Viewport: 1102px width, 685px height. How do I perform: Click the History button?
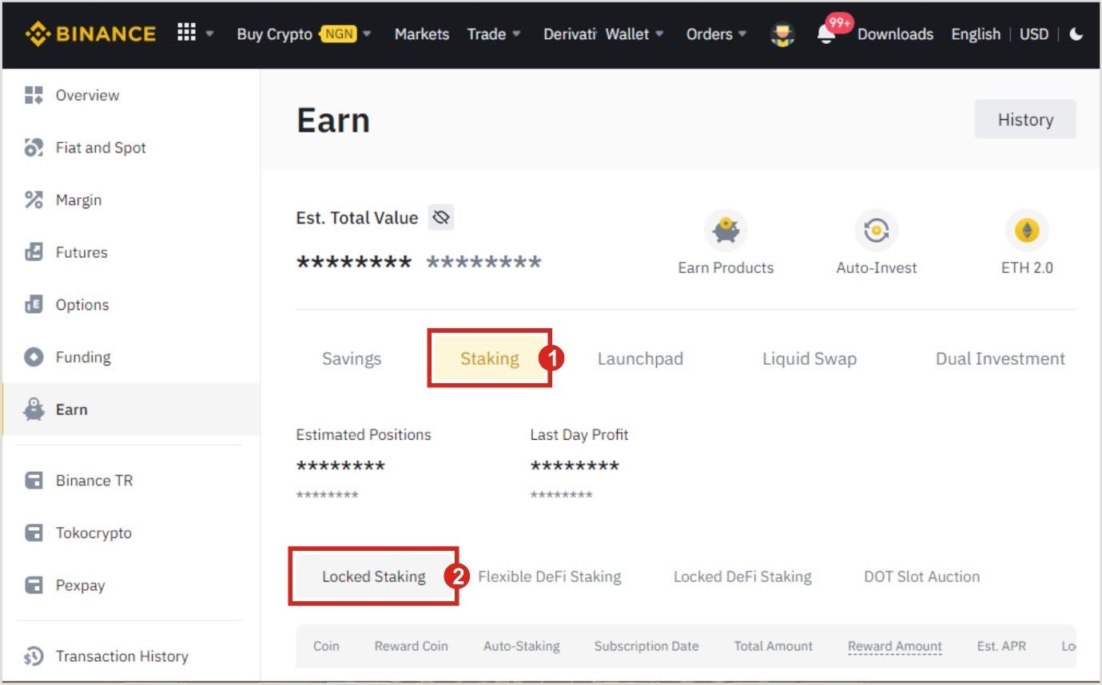tap(1025, 120)
